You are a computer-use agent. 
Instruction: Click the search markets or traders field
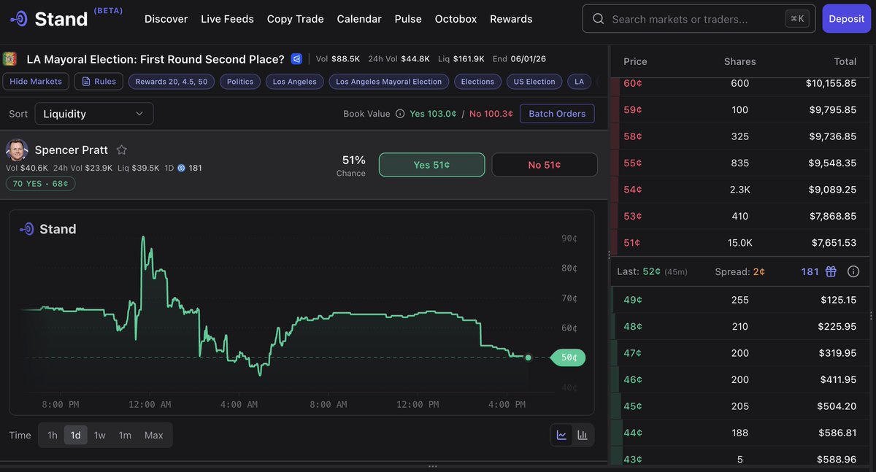[699, 19]
